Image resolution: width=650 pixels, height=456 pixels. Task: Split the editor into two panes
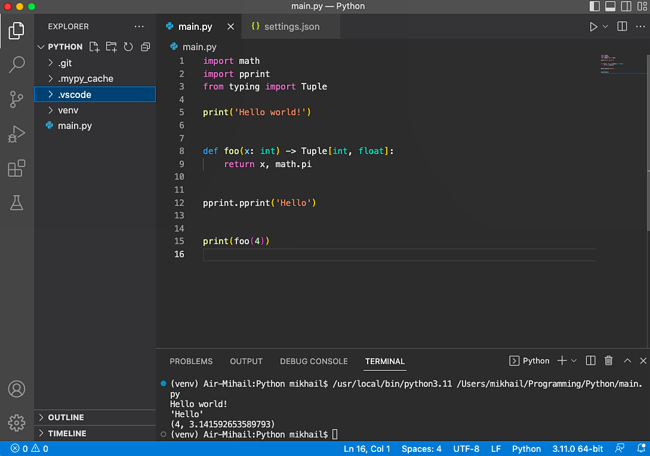(621, 26)
